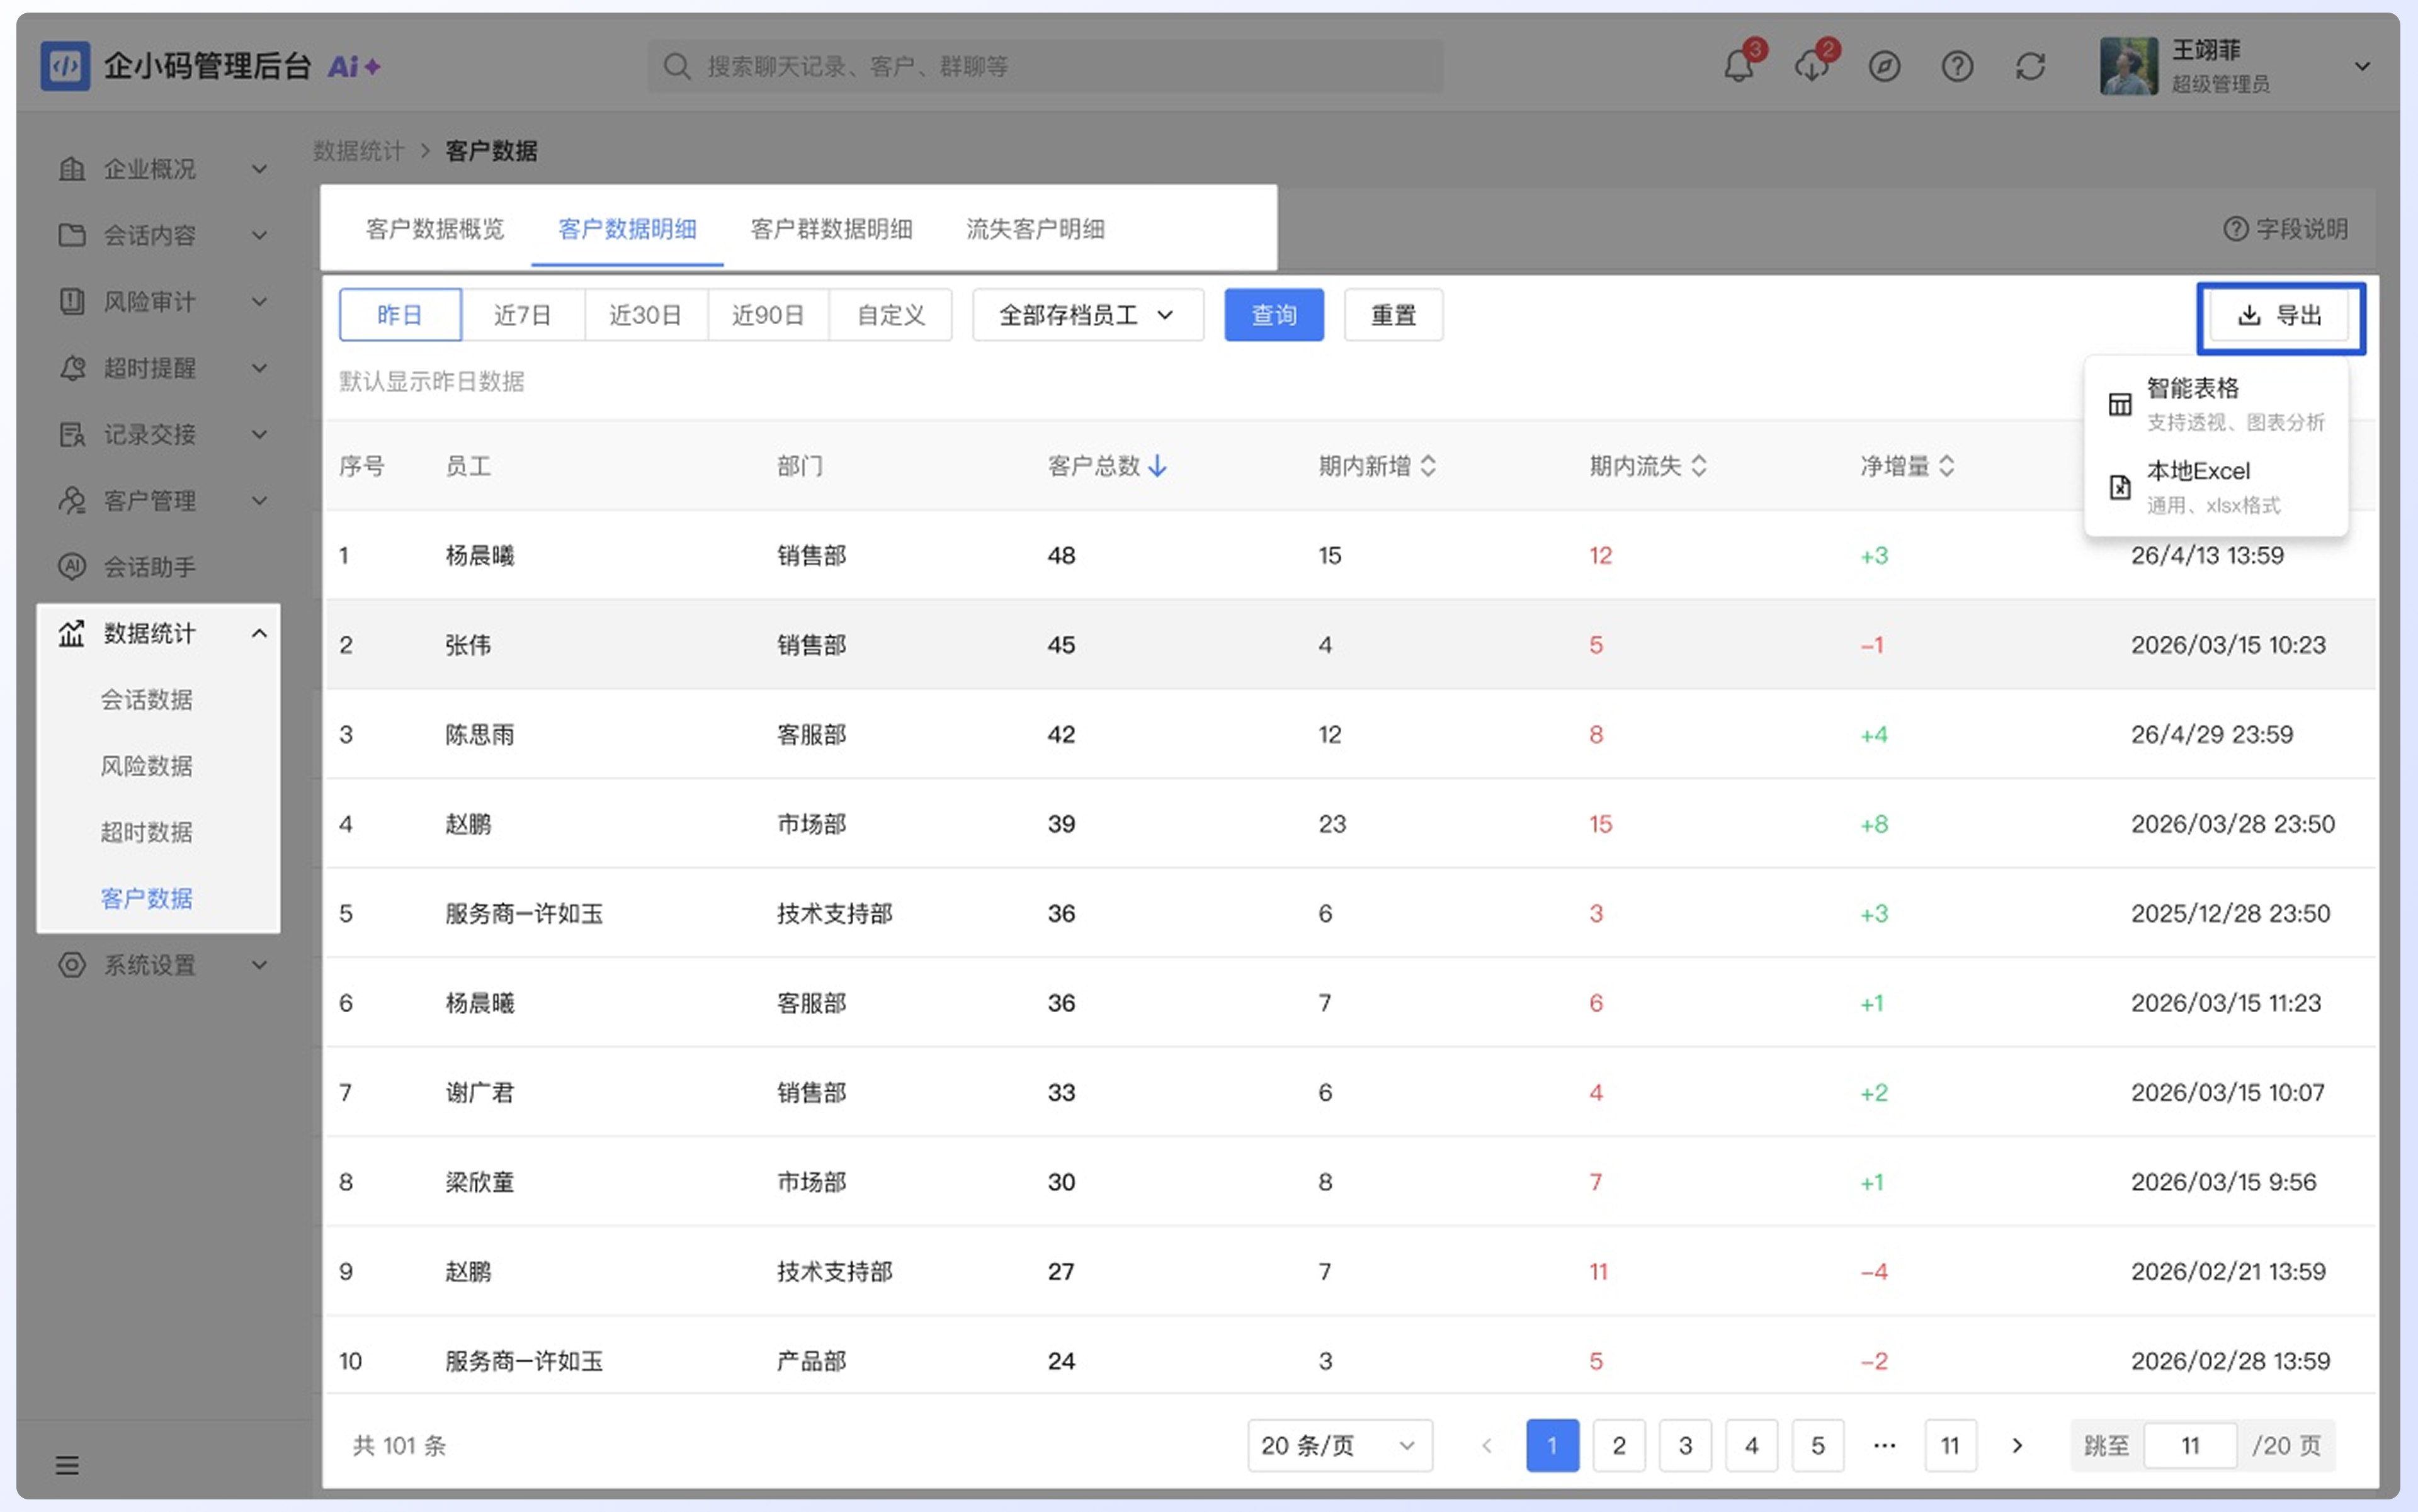Open the cloud download tasks icon

[x=1812, y=67]
